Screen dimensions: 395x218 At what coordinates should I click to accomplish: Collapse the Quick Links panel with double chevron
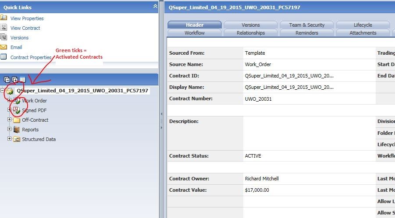click(x=156, y=6)
